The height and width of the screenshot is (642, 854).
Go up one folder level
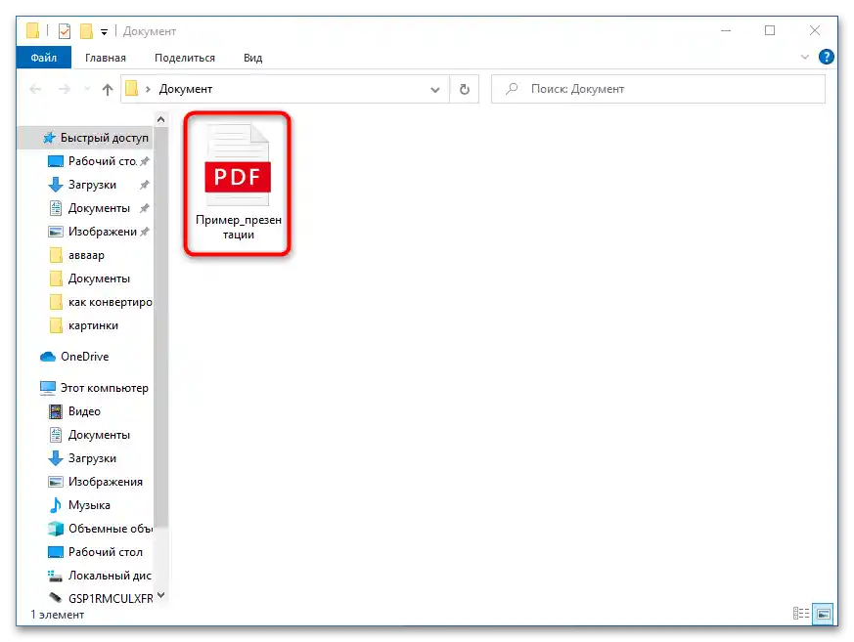108,89
